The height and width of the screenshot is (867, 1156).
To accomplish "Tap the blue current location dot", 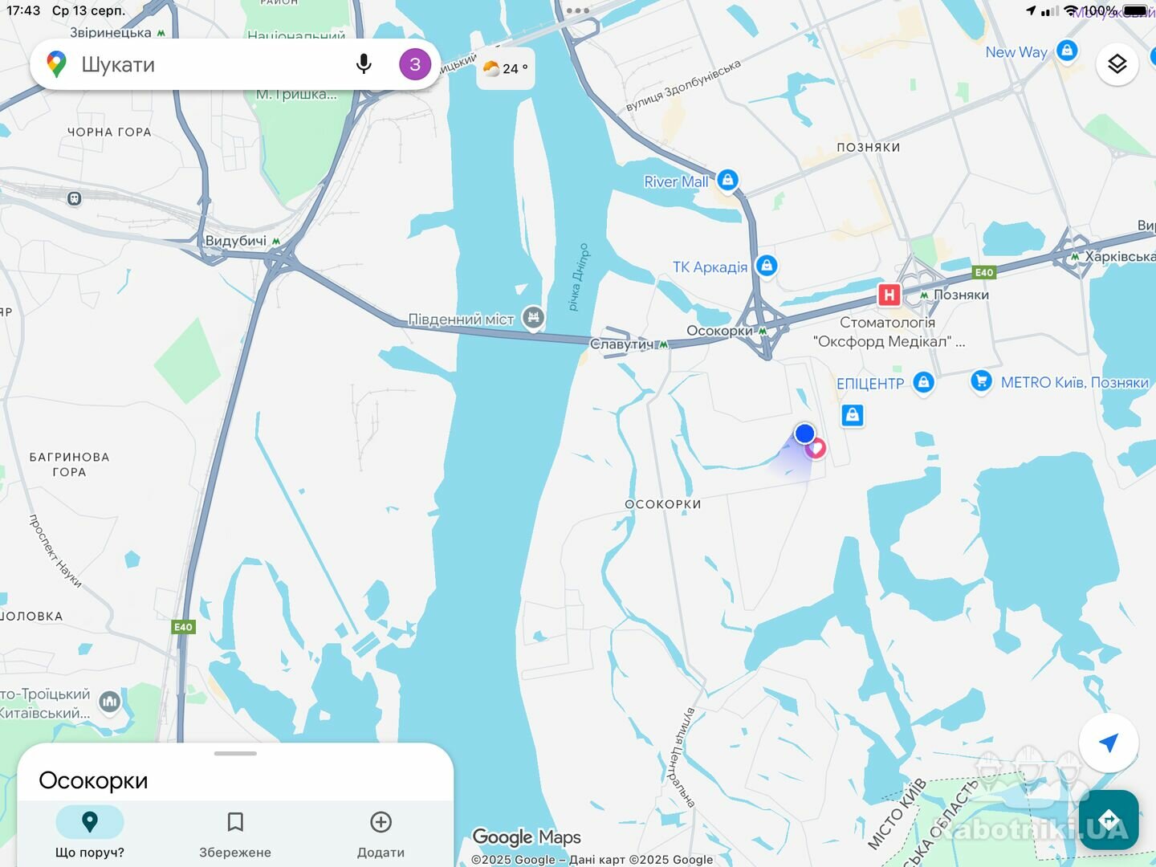I will (804, 433).
